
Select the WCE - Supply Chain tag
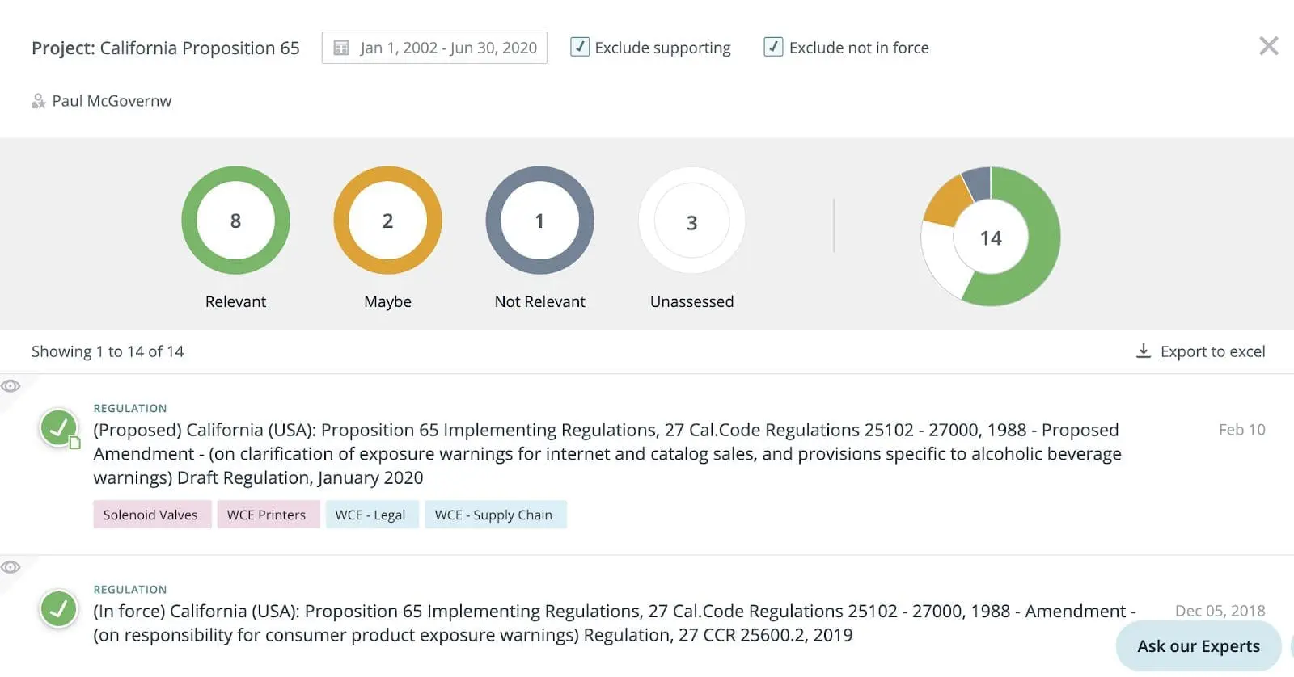tap(496, 515)
